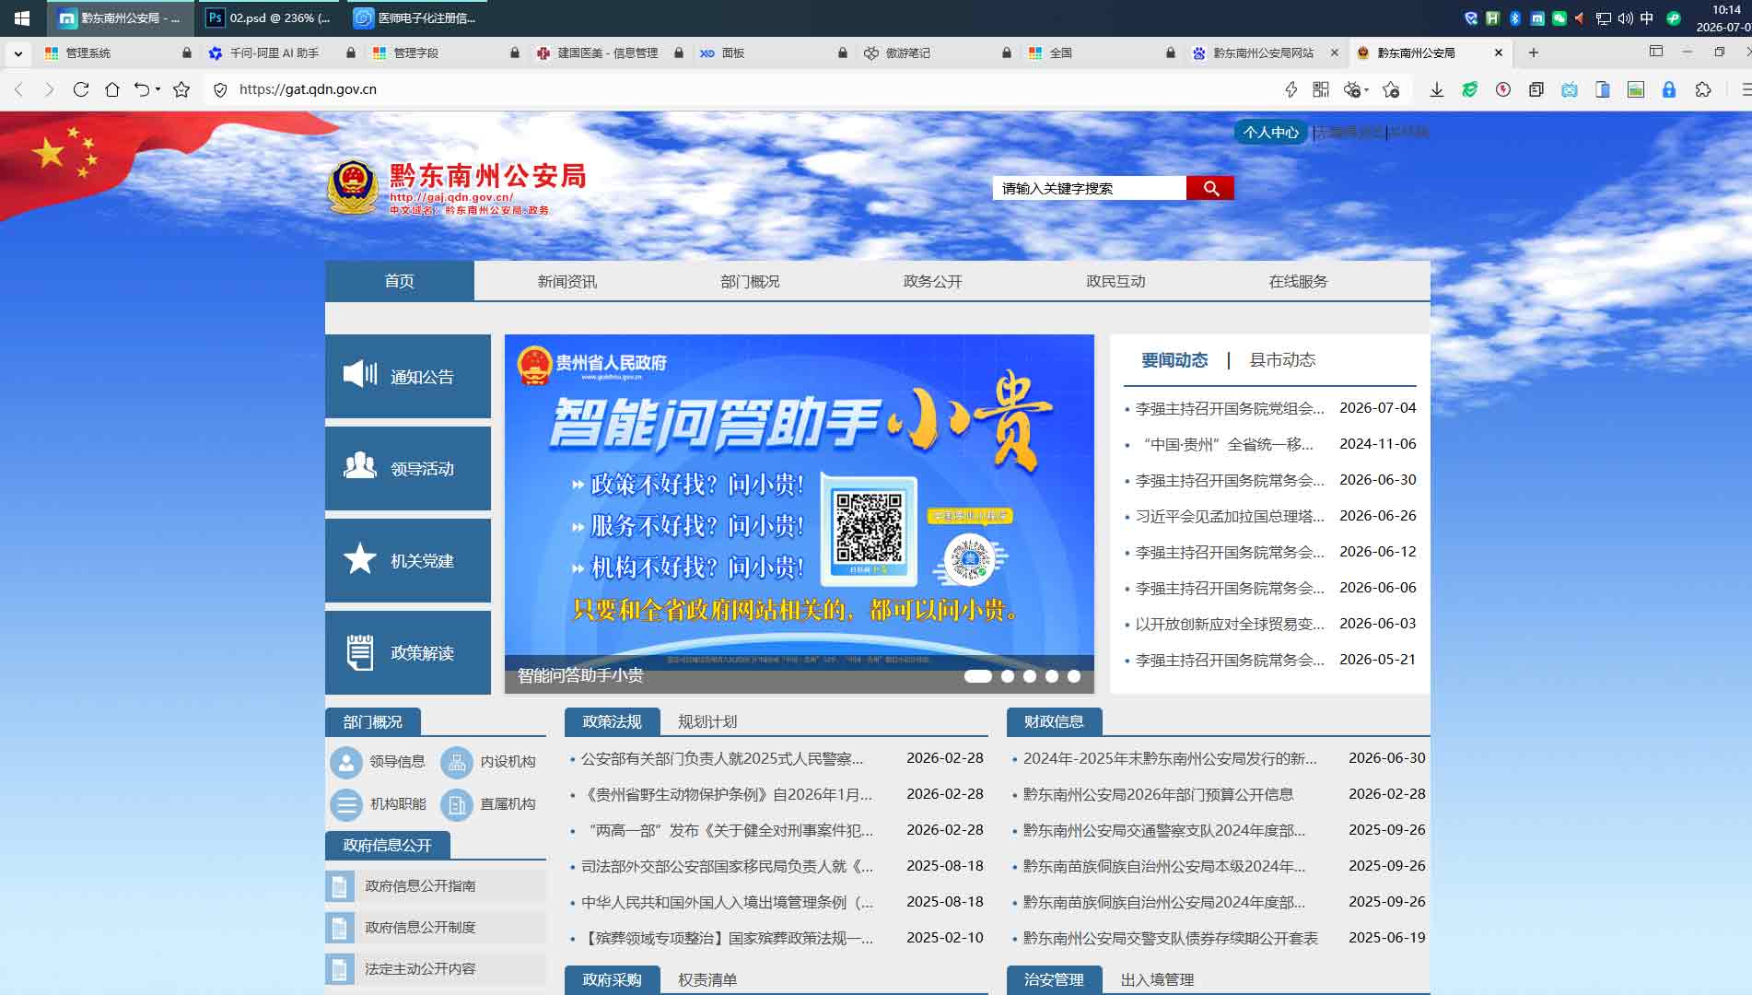Open the 政民互动 navigation menu
This screenshot has width=1752, height=995.
click(1115, 281)
